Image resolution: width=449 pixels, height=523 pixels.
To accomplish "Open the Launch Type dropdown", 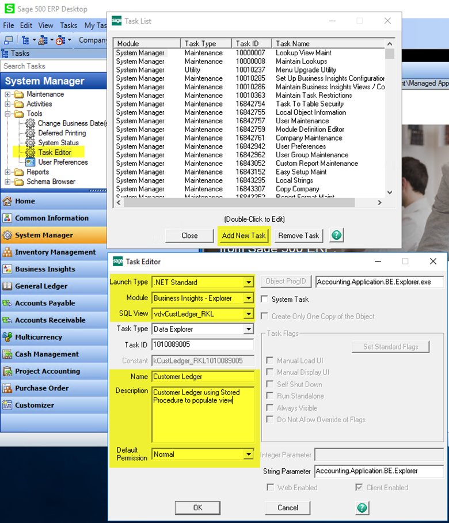I will [x=248, y=282].
